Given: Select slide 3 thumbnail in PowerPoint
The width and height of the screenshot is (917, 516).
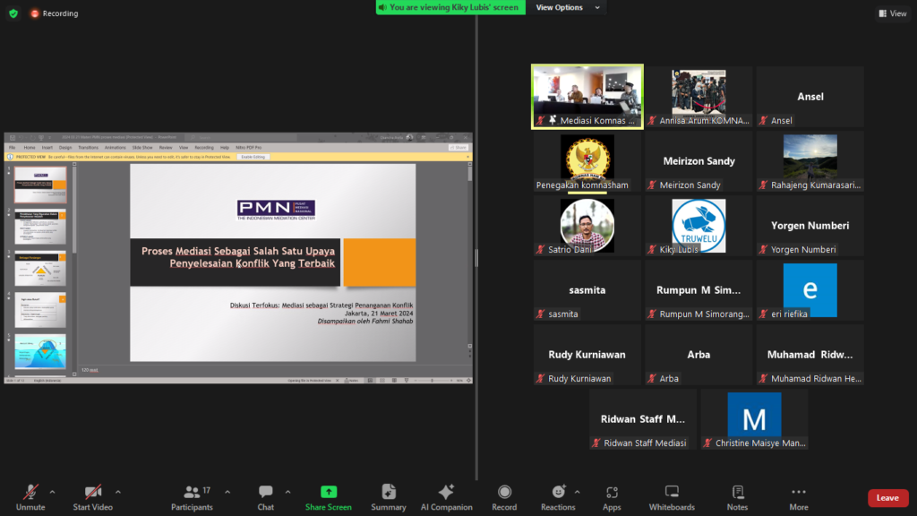Looking at the screenshot, I should coord(40,269).
